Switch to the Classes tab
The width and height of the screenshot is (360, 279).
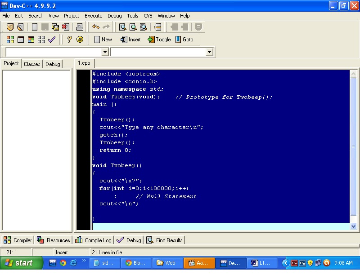pyautogui.click(x=32, y=64)
